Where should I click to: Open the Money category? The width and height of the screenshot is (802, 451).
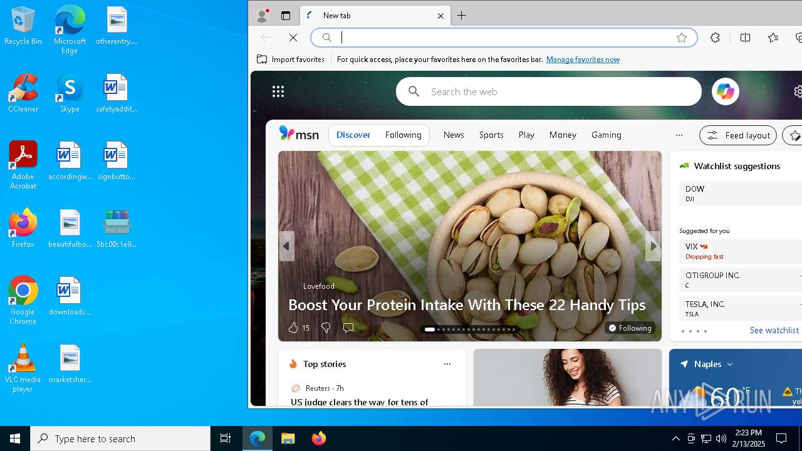(x=563, y=135)
